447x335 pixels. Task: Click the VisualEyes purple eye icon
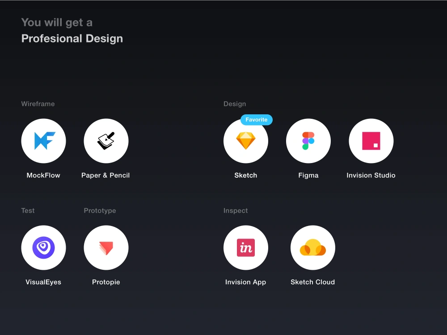43,247
